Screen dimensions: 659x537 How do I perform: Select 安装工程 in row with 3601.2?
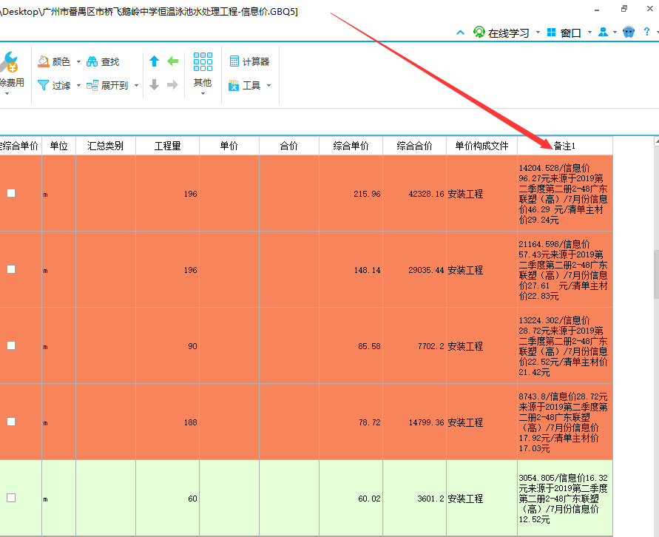[x=481, y=499]
